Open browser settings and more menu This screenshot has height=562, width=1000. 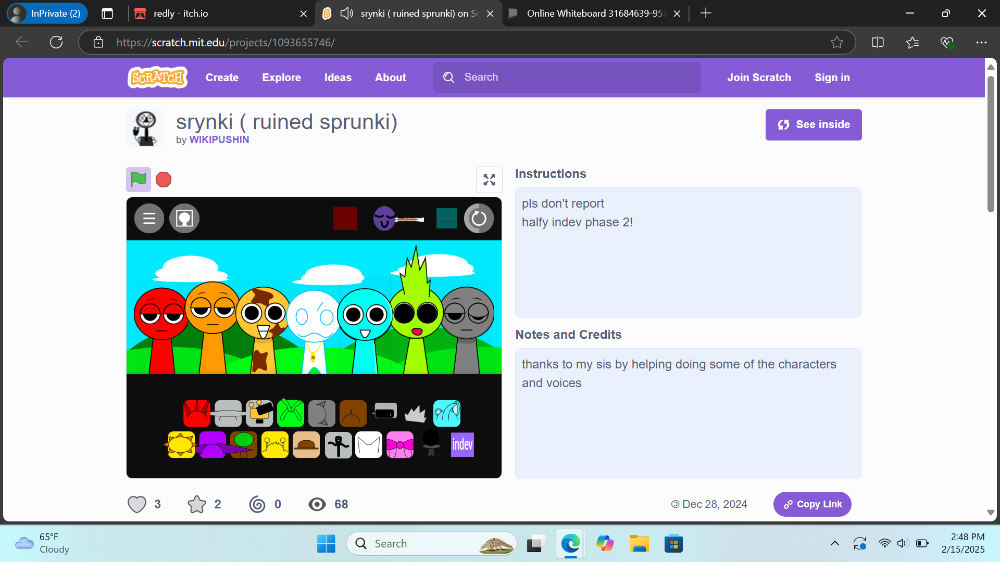tap(981, 42)
